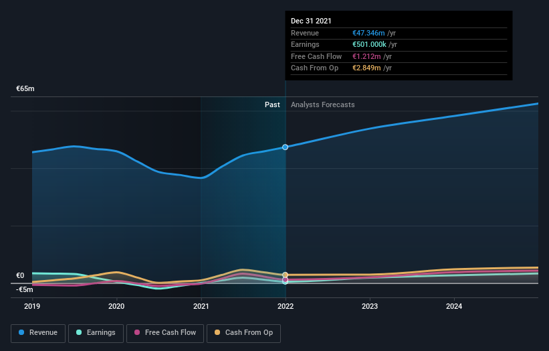Viewport: 549px width, 351px height.
Task: Click the Free Cash Flow label in tooltip
Action: pos(316,56)
